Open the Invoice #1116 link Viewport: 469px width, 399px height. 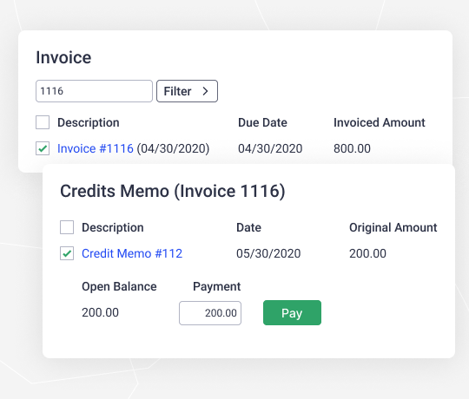[x=96, y=148]
